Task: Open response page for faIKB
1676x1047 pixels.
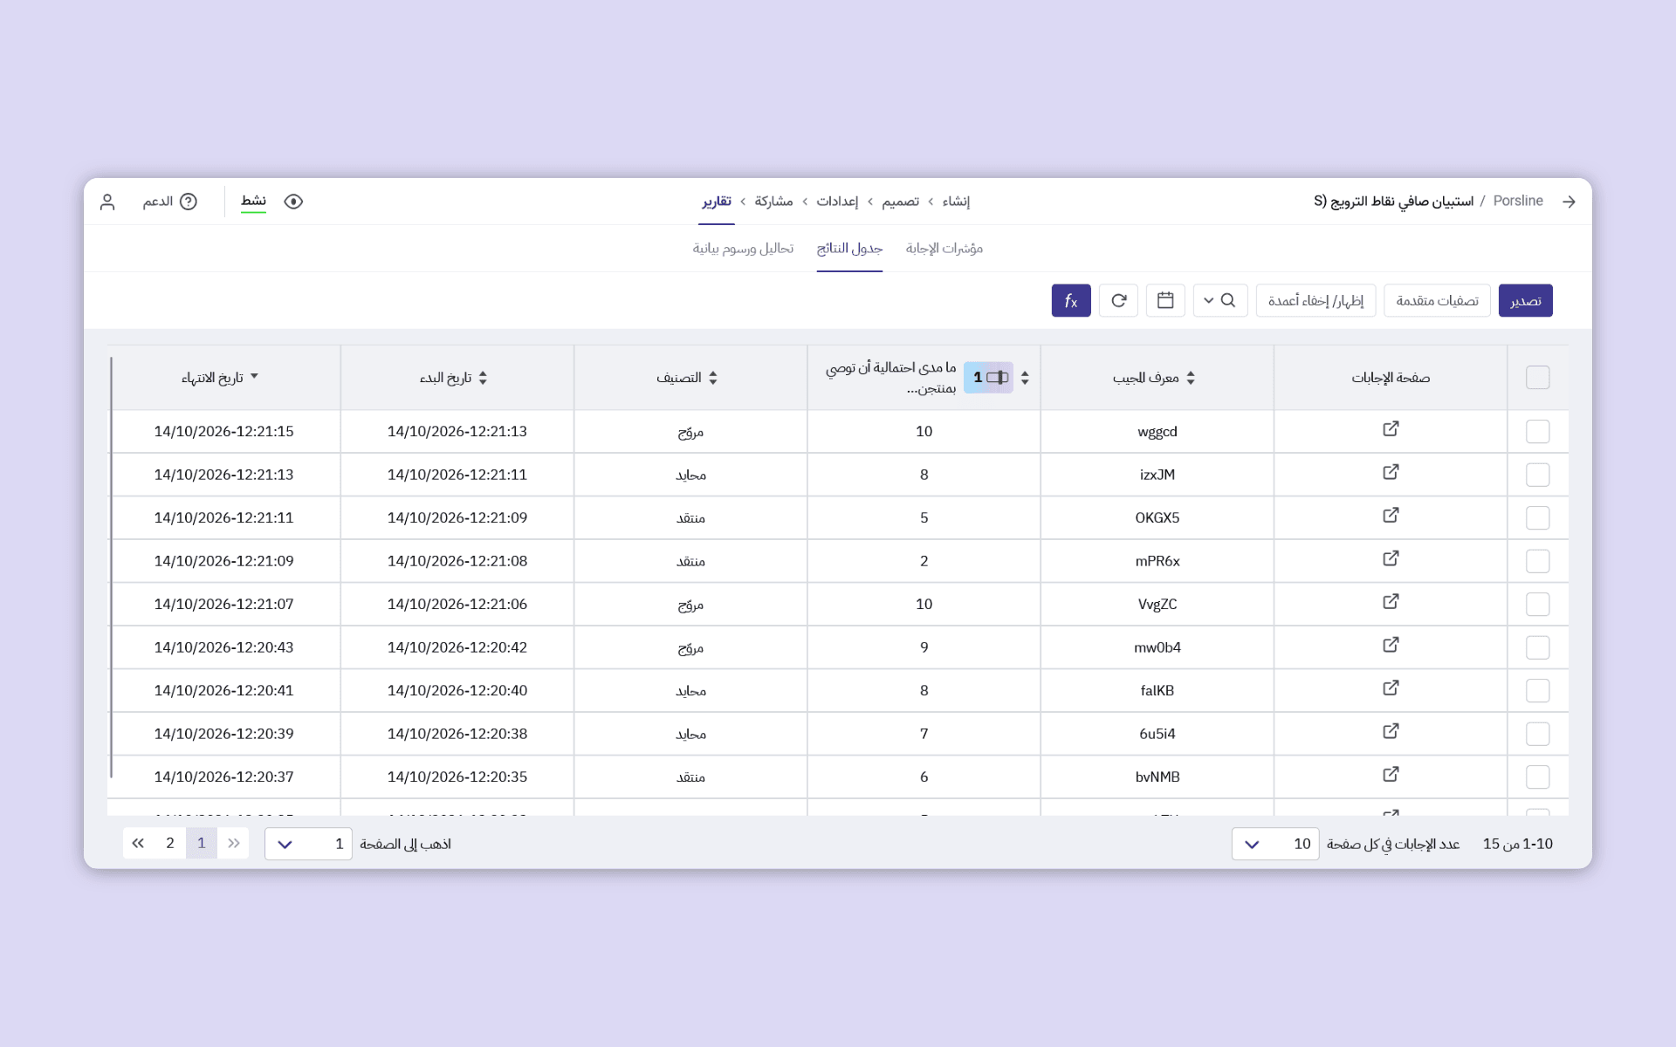Action: coord(1391,688)
